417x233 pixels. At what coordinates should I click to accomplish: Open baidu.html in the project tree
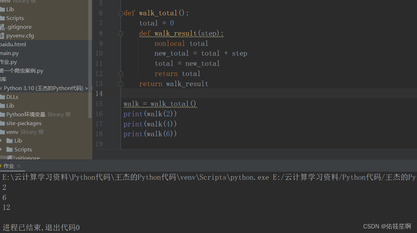tap(13, 44)
